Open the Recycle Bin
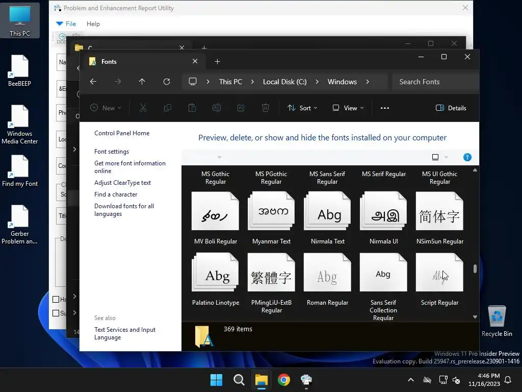522x392 pixels. tap(497, 322)
